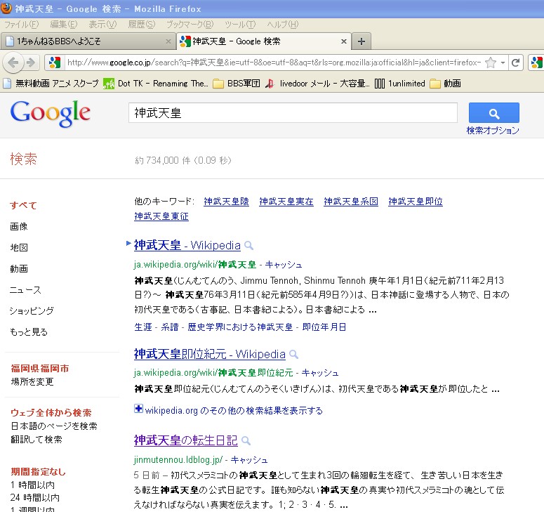Open the livedoor メール bookmark
The height and width of the screenshot is (512, 544).
point(317,84)
